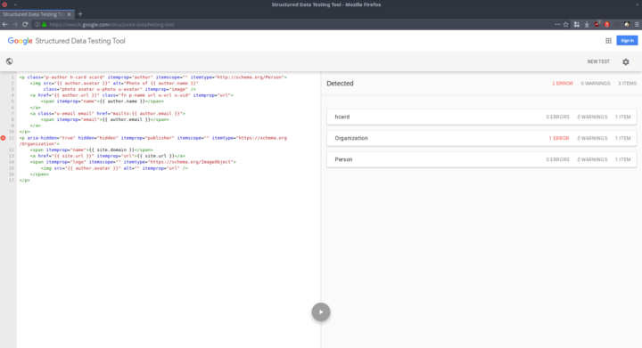Click the Google logo
The height and width of the screenshot is (348, 642).
pyautogui.click(x=20, y=41)
